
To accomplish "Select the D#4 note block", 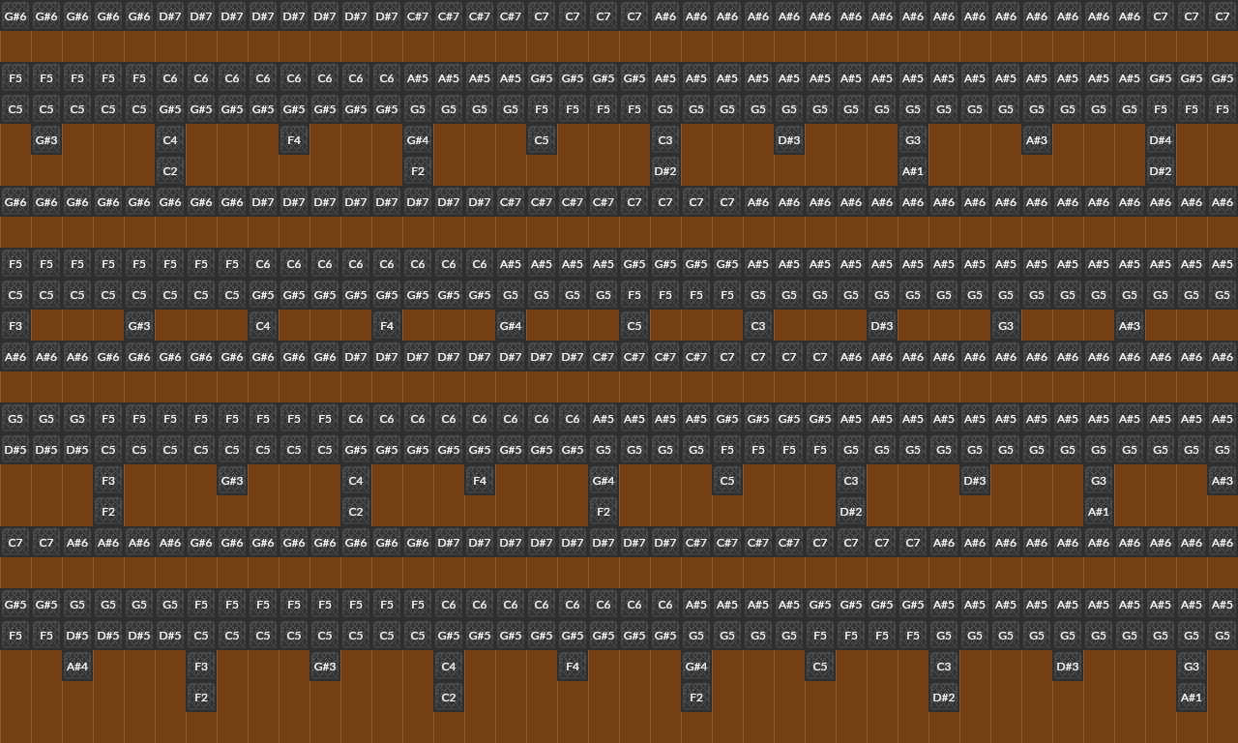I will 1161,140.
